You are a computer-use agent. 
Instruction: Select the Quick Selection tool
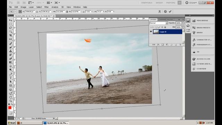[11, 32]
